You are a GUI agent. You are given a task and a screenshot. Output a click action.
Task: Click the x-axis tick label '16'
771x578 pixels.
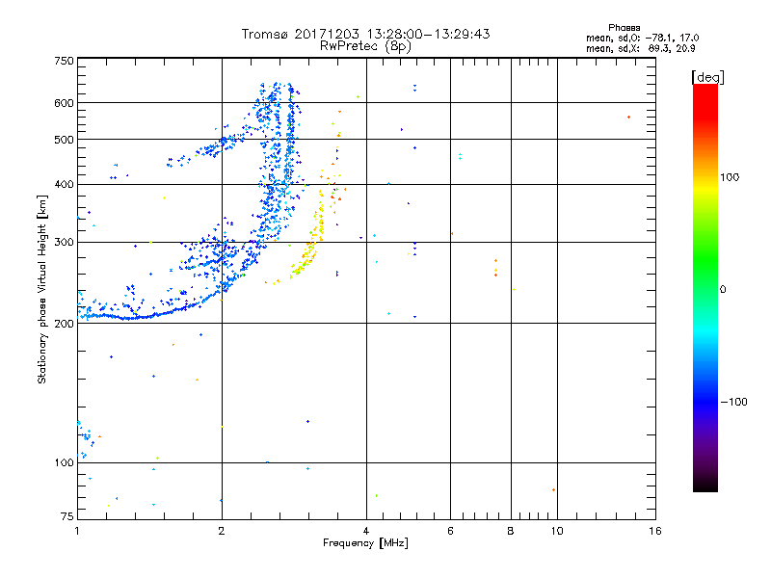655,531
